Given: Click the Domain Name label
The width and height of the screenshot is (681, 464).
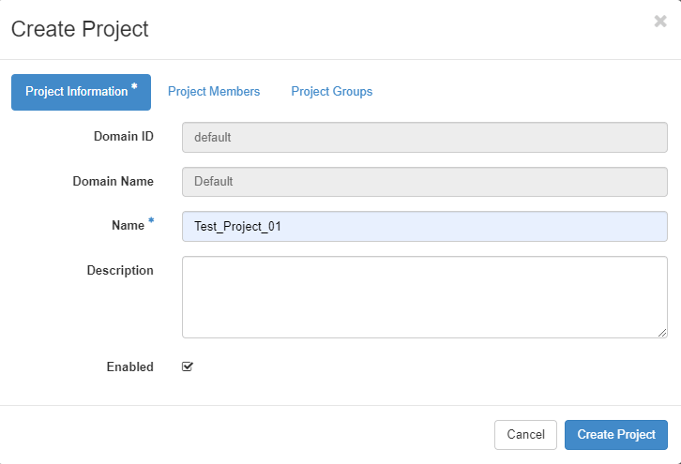Looking at the screenshot, I should tap(113, 182).
